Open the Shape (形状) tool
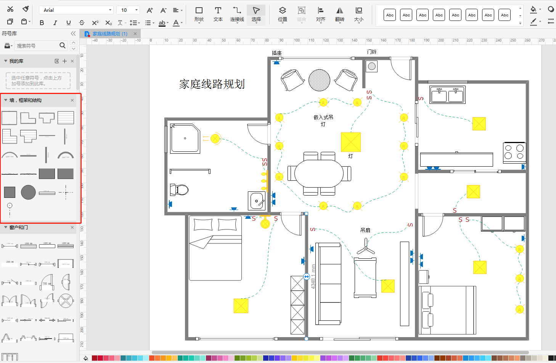Screen dimensions: 556x363 [x=199, y=14]
